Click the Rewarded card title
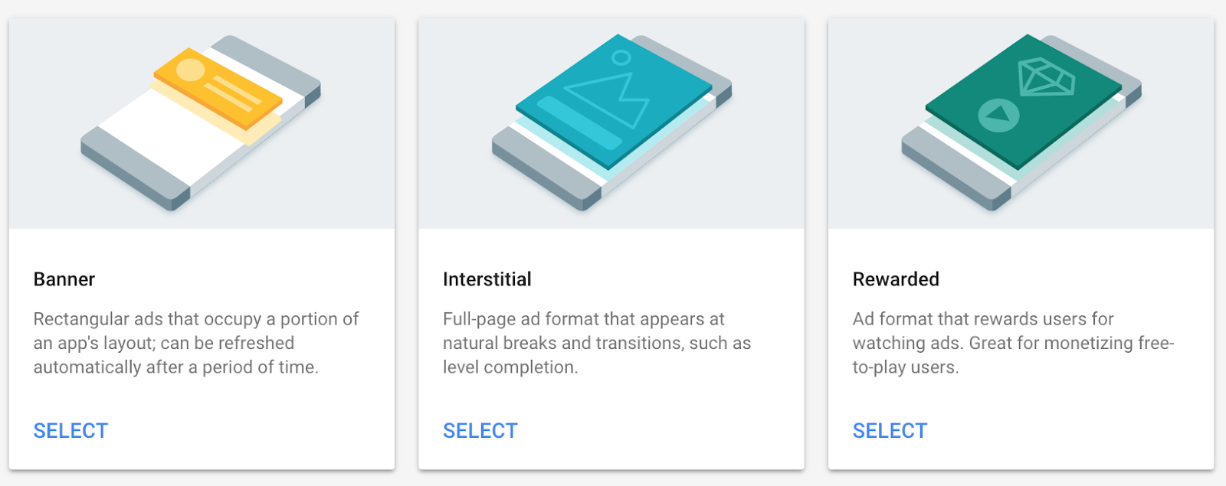Screen dimensions: 1226x486 pos(896,279)
